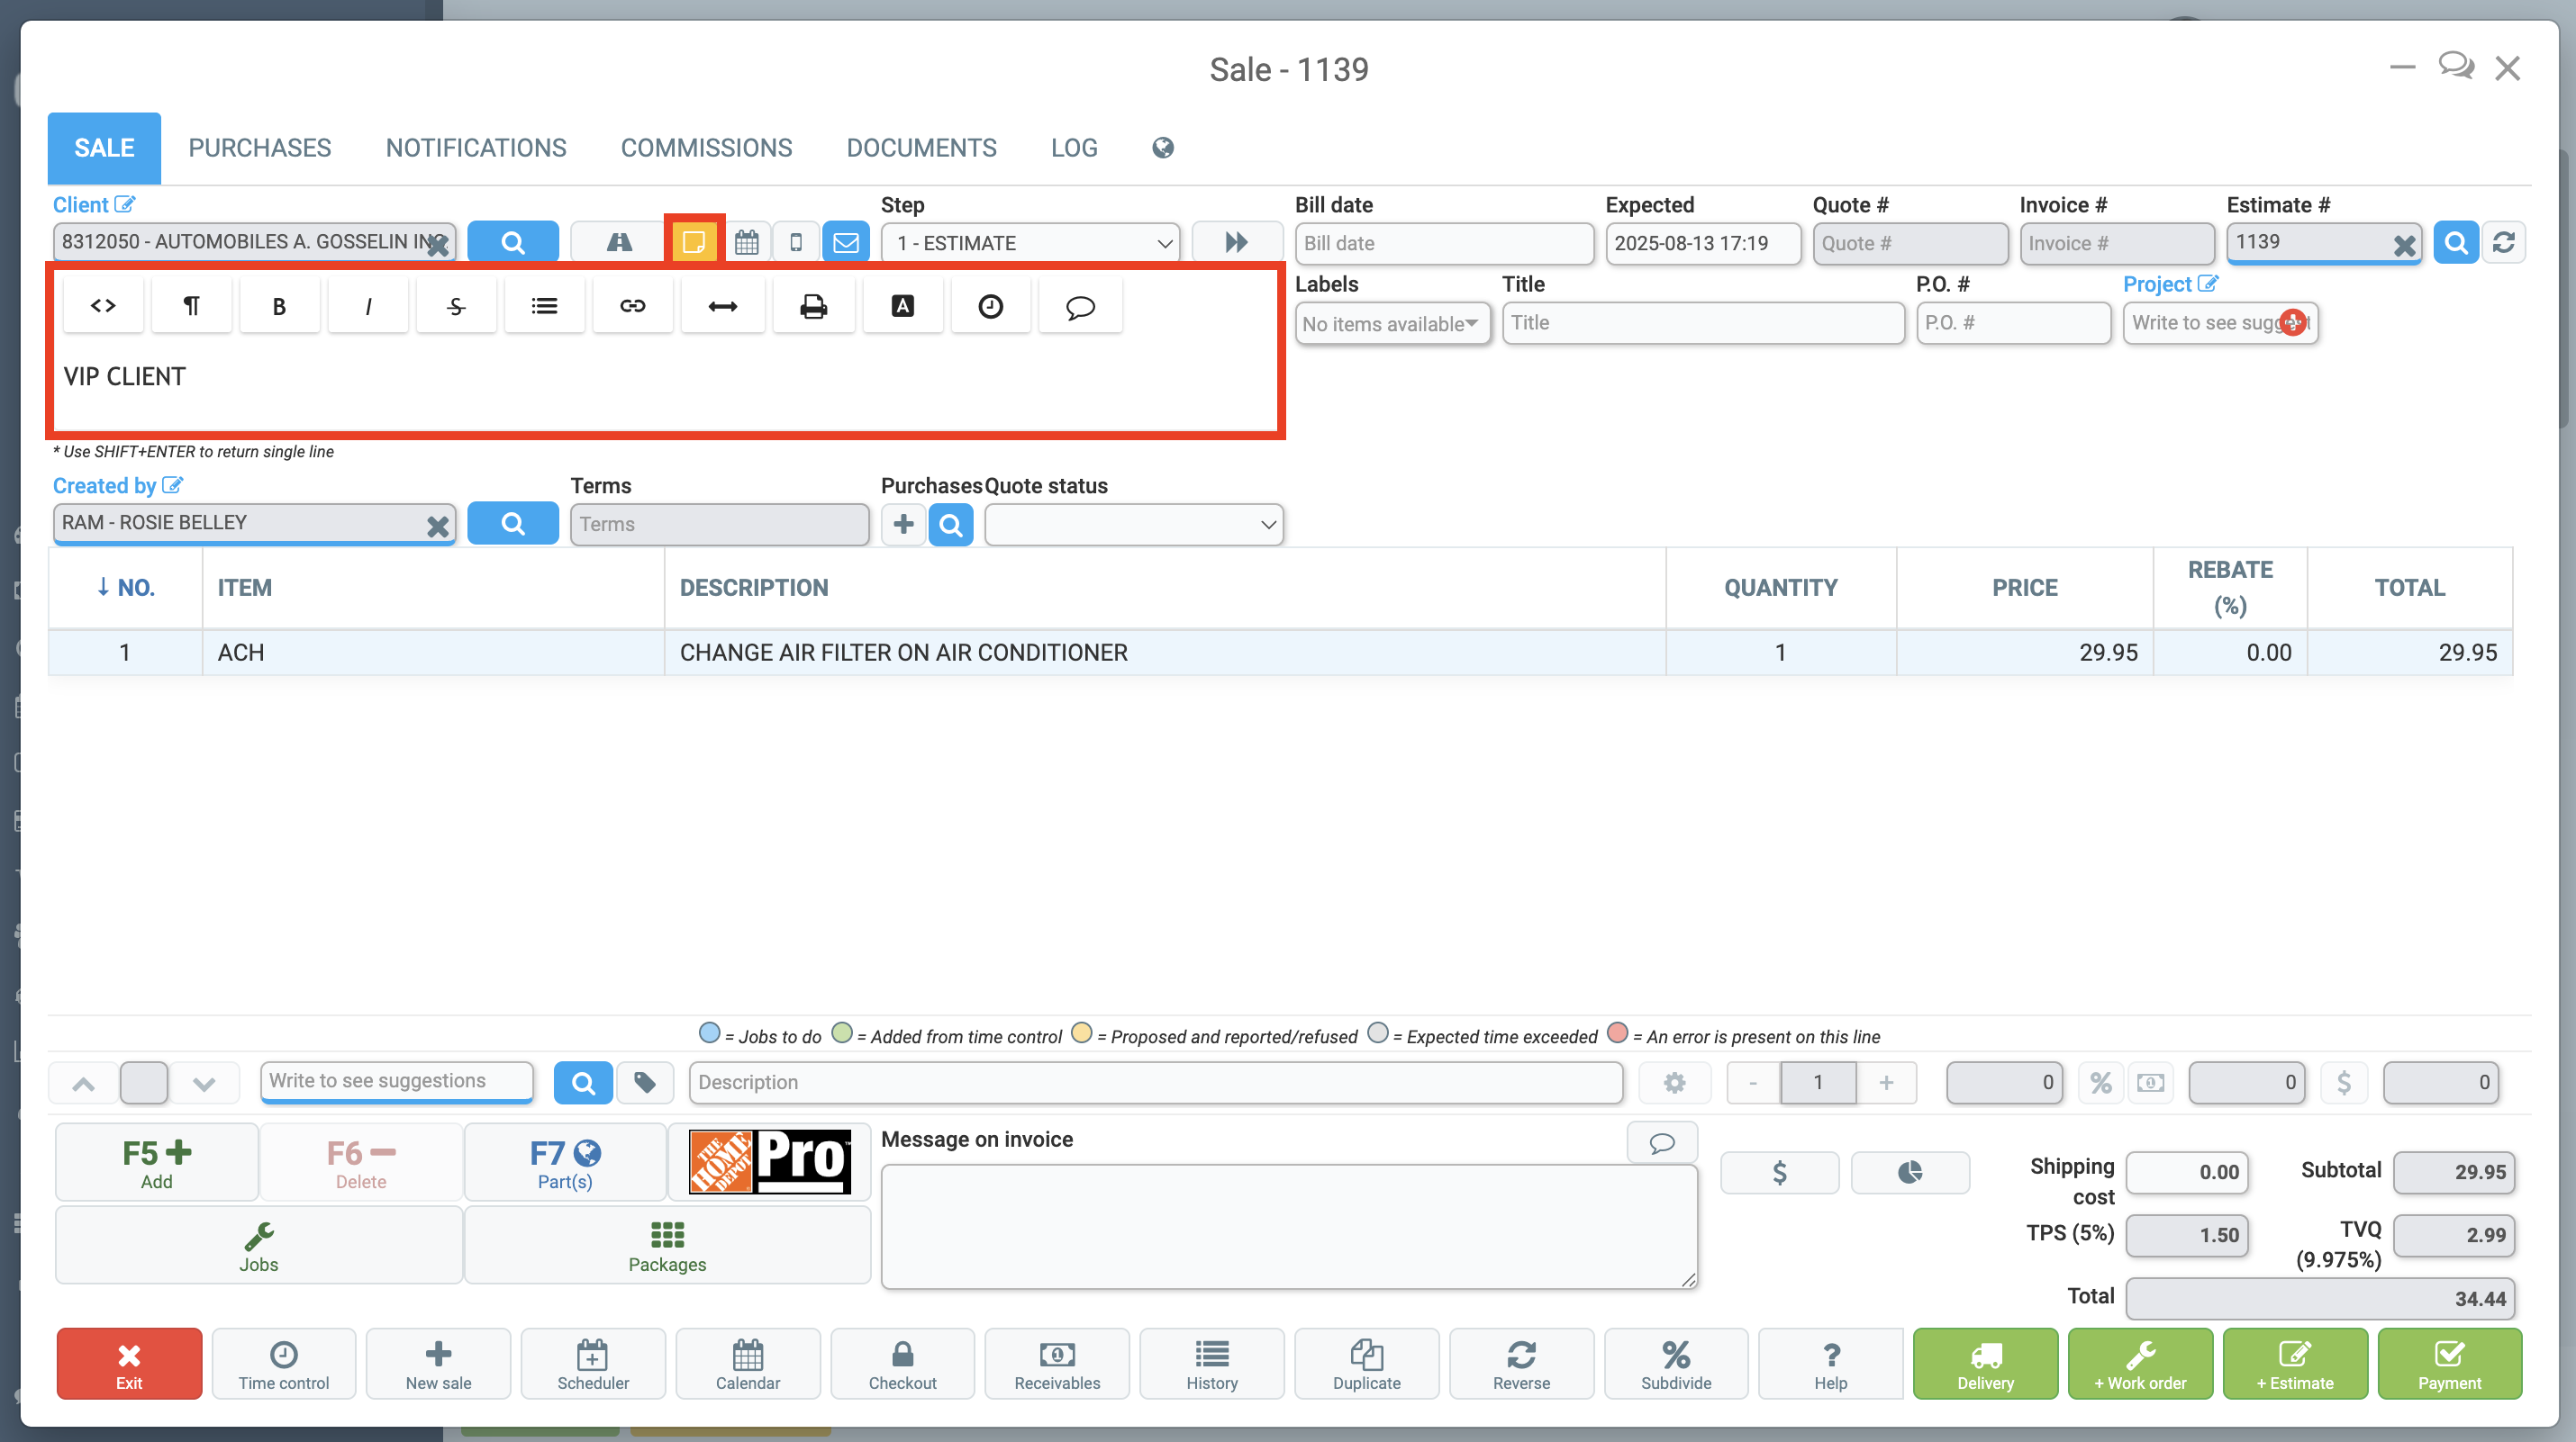The width and height of the screenshot is (2576, 1442).
Task: Switch to the PURCHASES tab
Action: pos(259,148)
